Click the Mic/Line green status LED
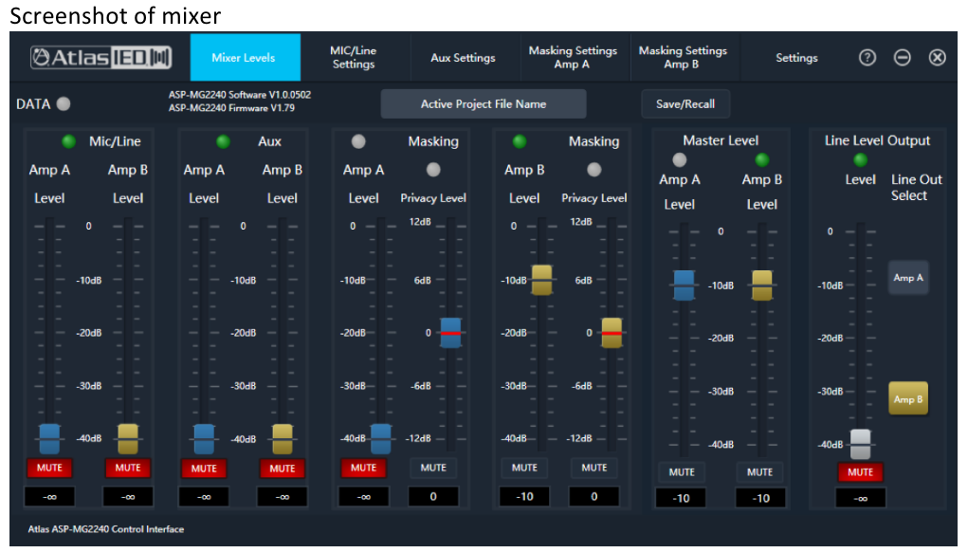Image resolution: width=968 pixels, height=553 pixels. pos(68,141)
